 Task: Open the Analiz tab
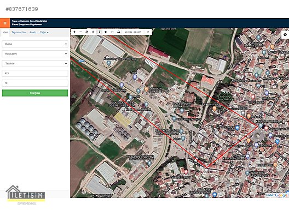(33, 32)
